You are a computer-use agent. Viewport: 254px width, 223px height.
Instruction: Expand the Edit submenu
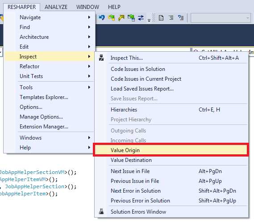[50, 46]
